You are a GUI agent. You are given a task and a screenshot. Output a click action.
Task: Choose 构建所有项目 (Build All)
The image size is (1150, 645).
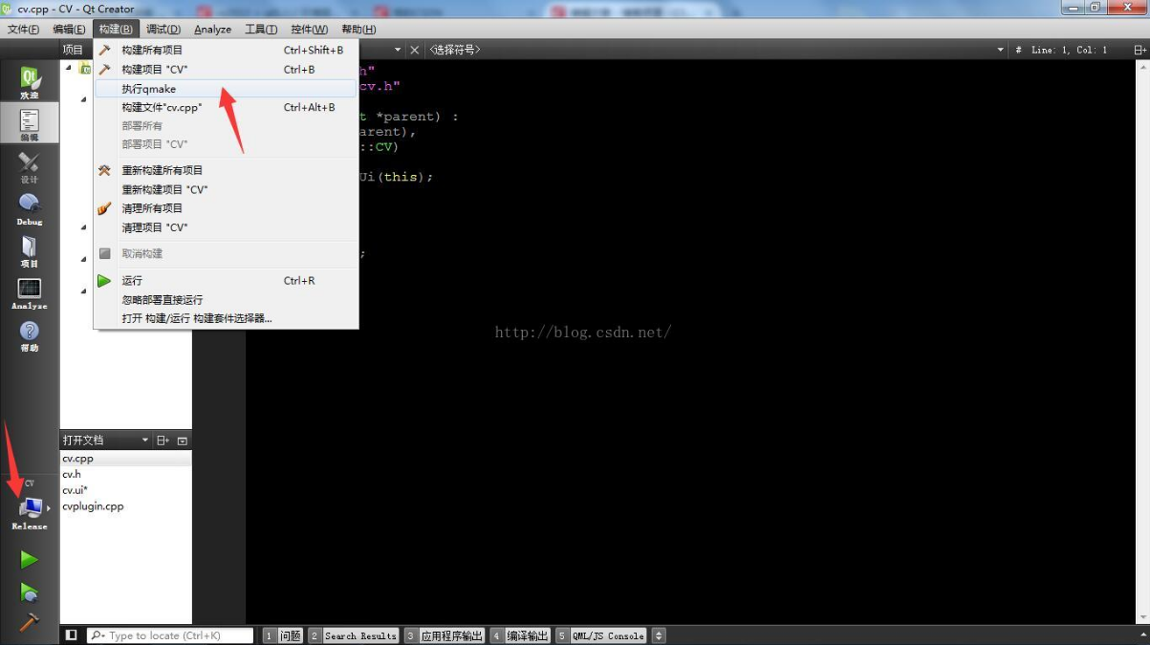pyautogui.click(x=226, y=50)
